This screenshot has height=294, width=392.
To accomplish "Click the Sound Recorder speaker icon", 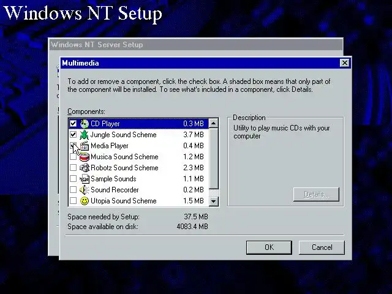I will [x=85, y=190].
